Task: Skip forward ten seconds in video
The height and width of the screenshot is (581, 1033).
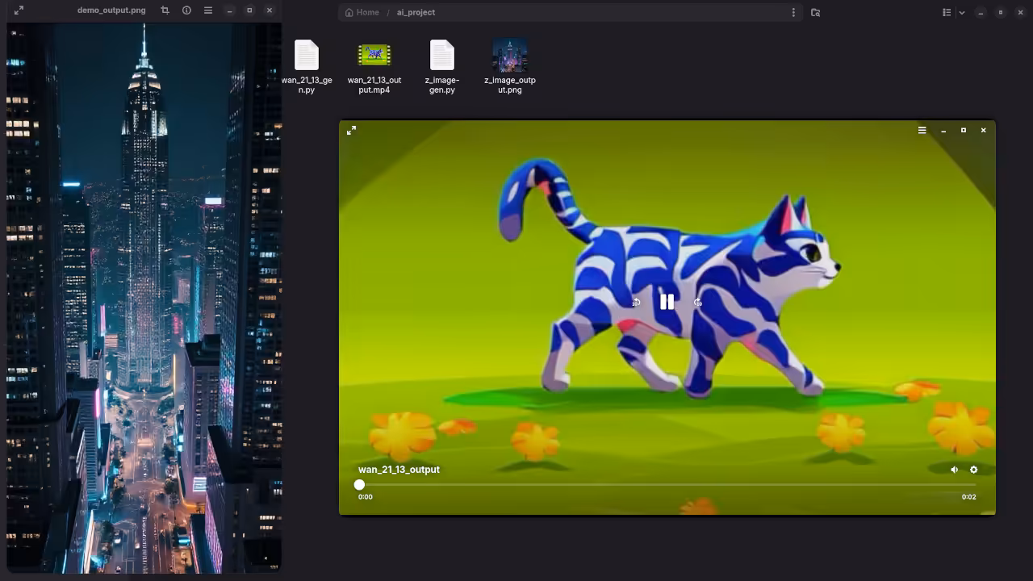Action: pos(698,303)
